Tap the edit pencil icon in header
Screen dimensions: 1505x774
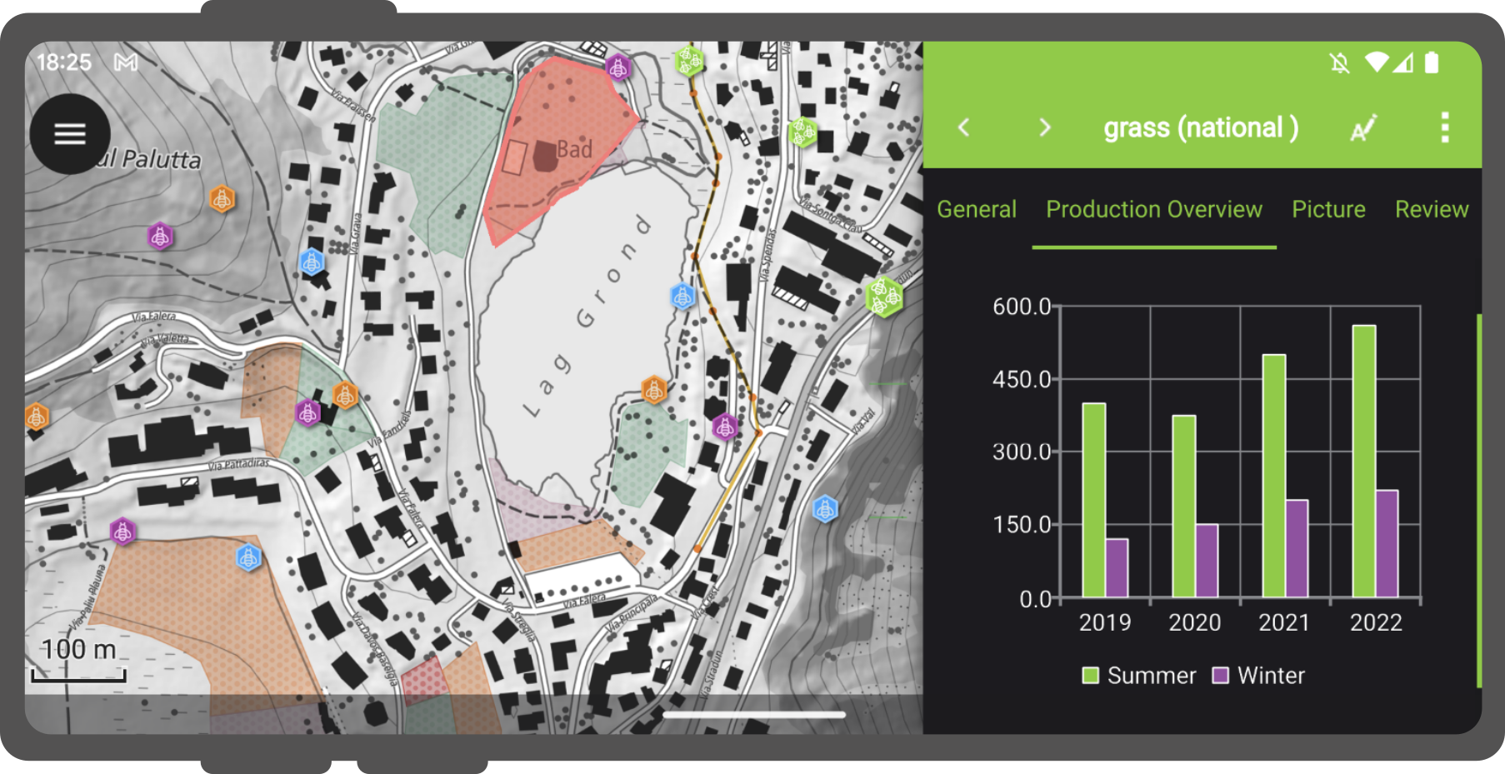tap(1363, 128)
